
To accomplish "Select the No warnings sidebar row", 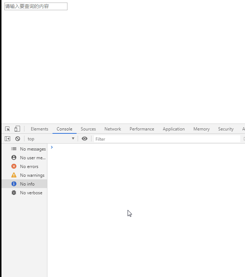I will 24,175.
